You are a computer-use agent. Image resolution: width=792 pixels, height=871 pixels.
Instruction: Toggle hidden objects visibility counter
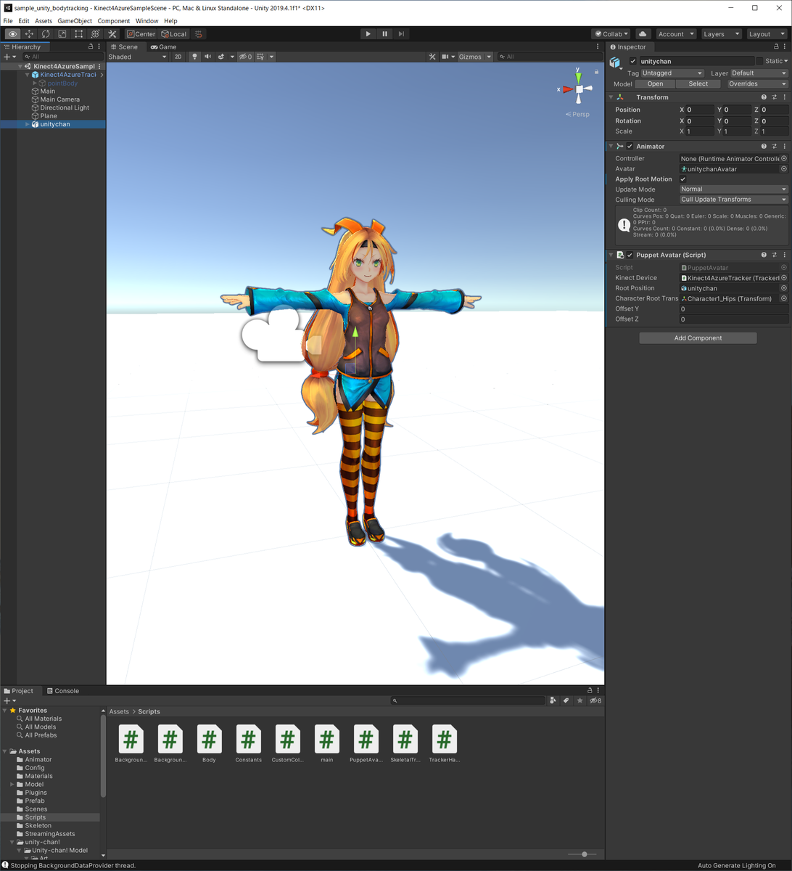click(x=245, y=57)
